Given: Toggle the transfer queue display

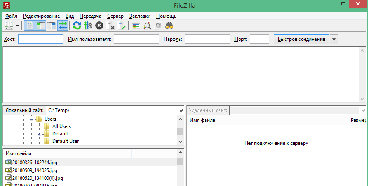Looking at the screenshot, I should click(x=63, y=26).
